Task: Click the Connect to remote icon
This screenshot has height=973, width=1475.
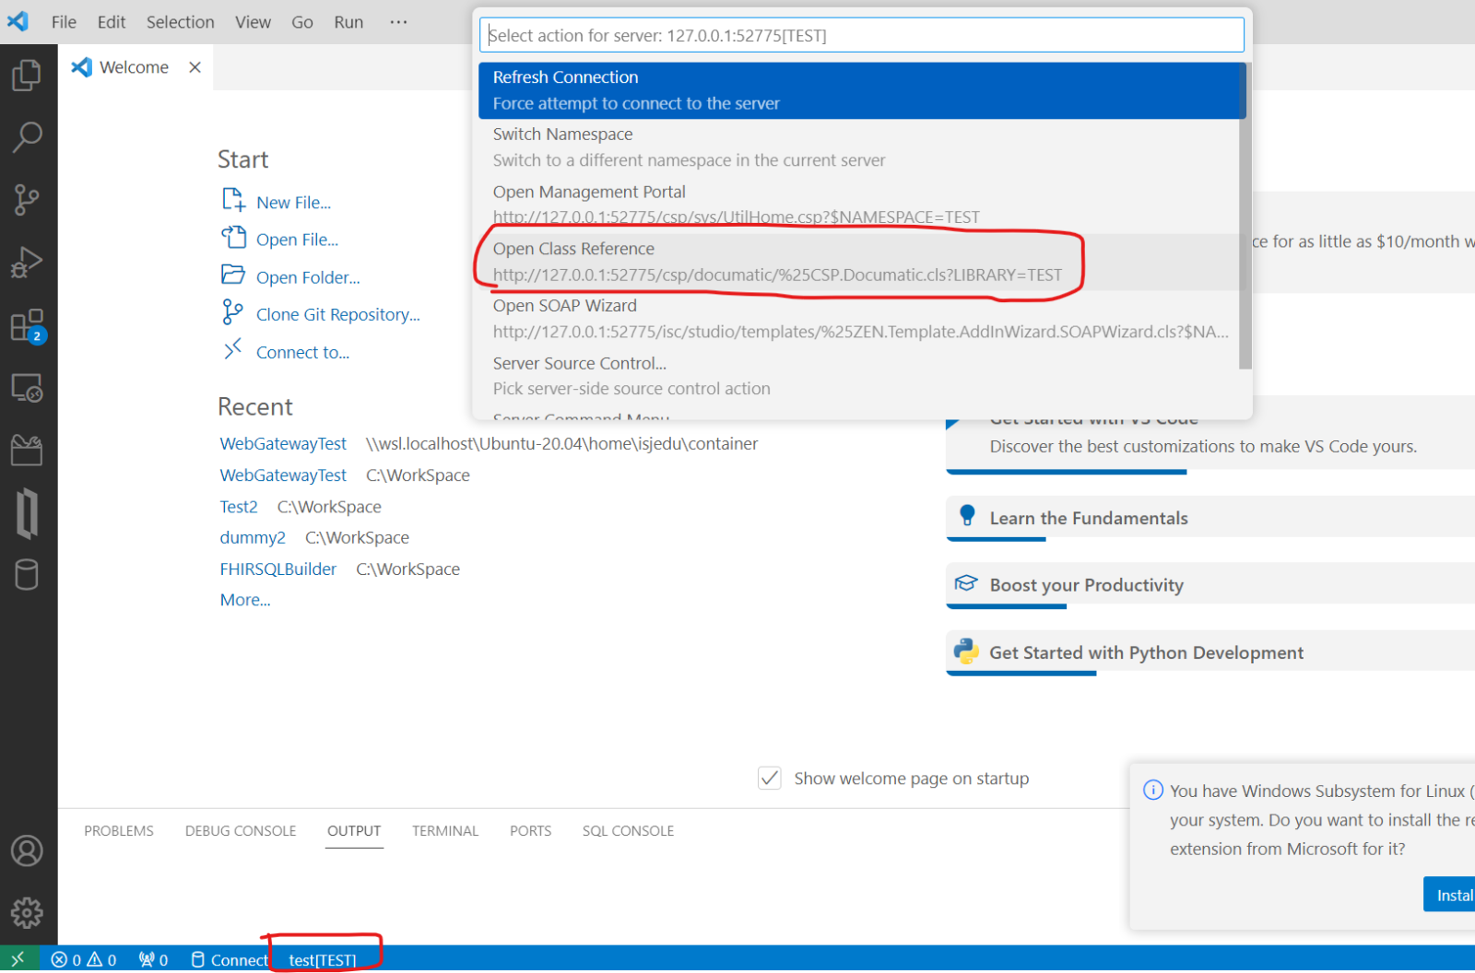Action: tap(232, 350)
